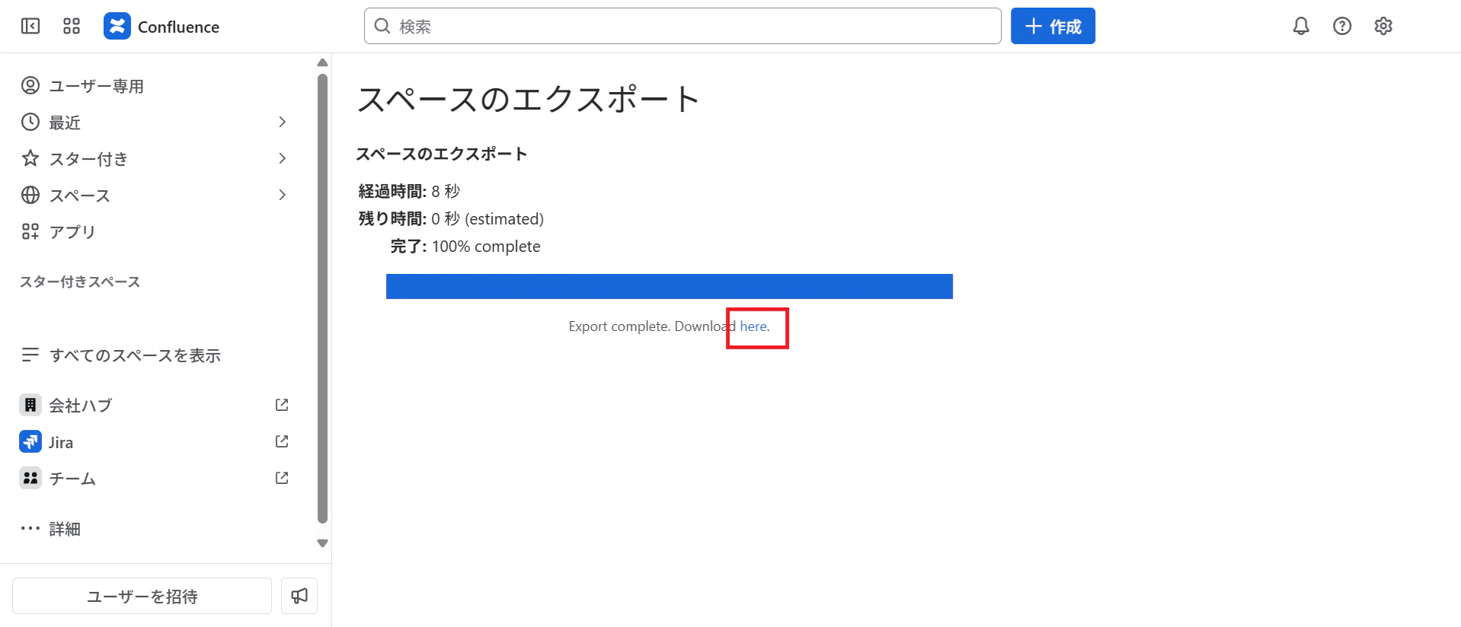The image size is (1461, 627).
Task: Expand the スペース chevron
Action: click(282, 195)
